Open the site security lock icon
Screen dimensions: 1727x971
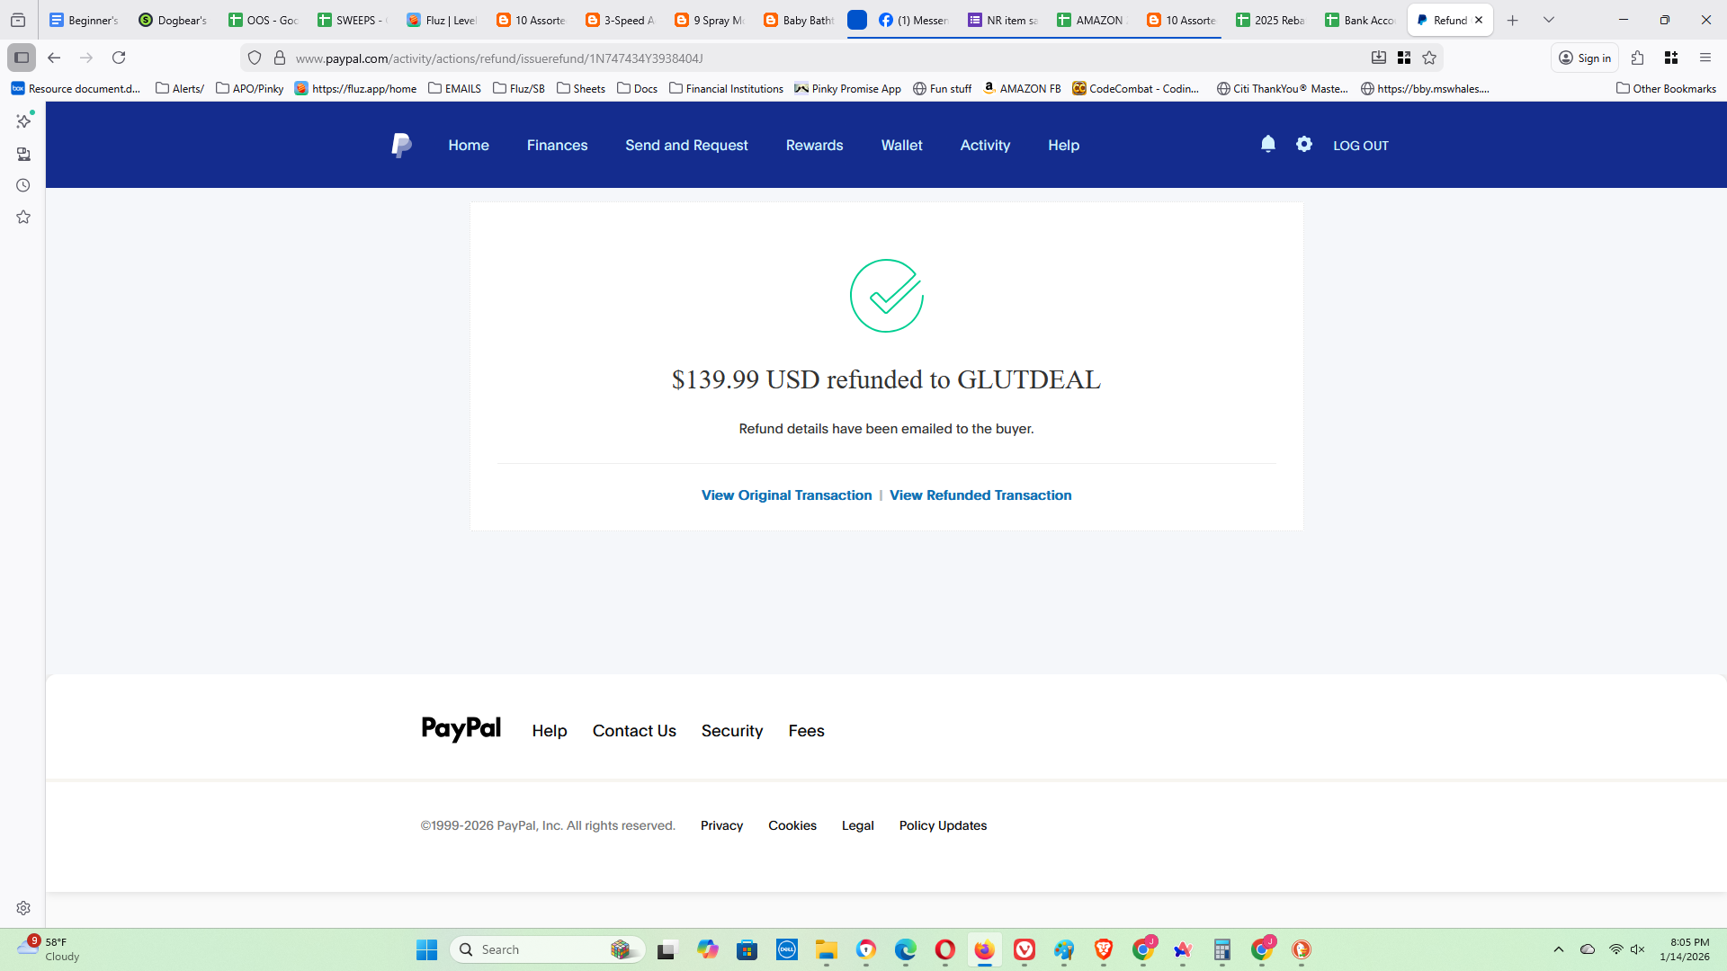click(280, 58)
